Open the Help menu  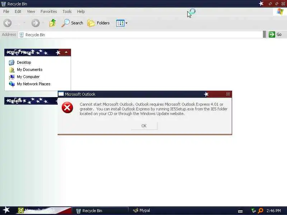81,11
